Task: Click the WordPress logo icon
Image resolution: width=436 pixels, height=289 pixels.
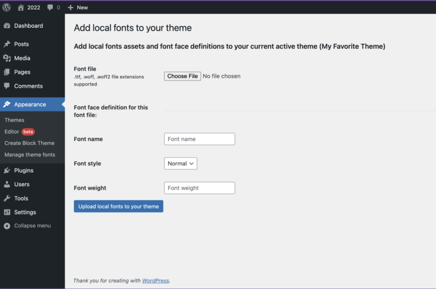Action: coord(7,7)
